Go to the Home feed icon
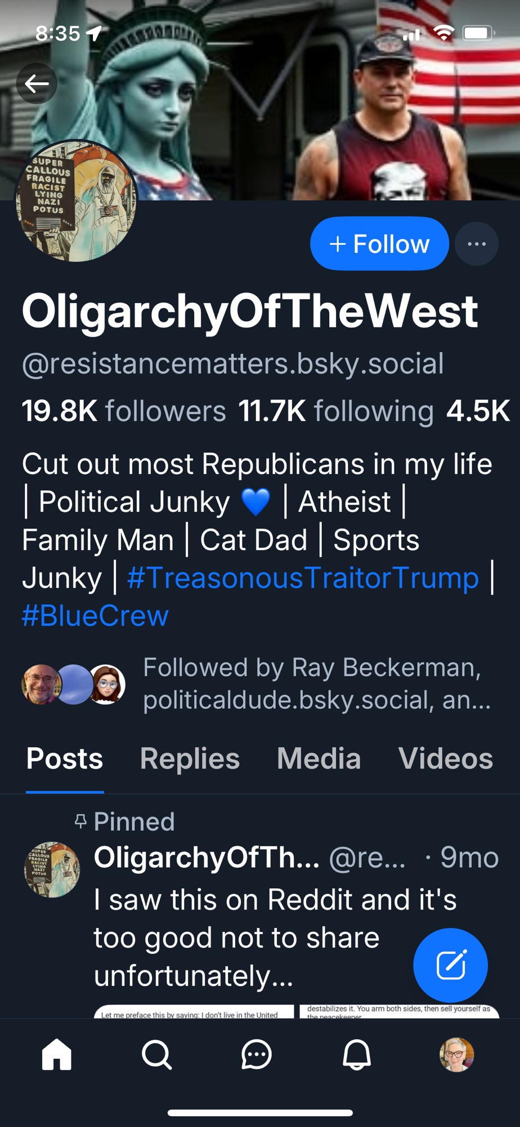Image resolution: width=520 pixels, height=1127 pixels. (x=57, y=1054)
